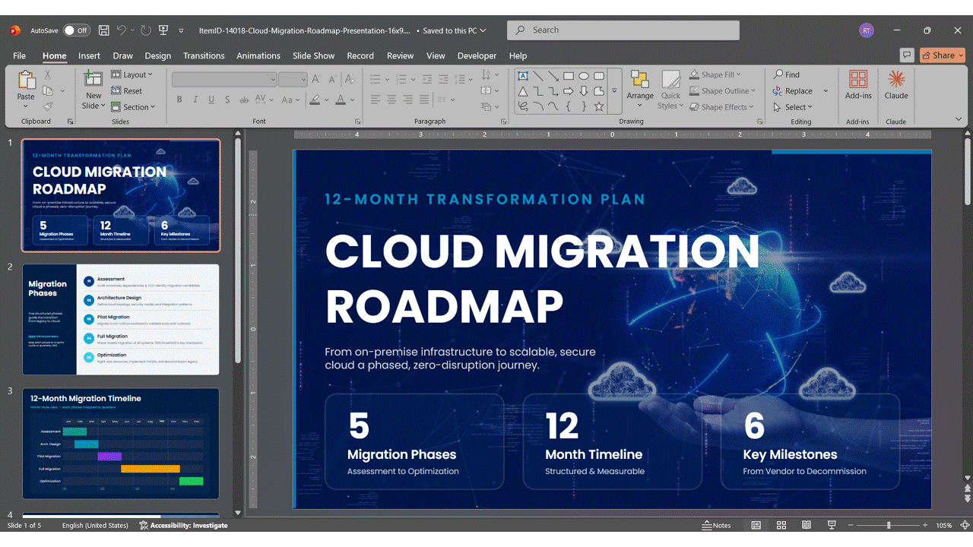
Task: Click the Cut scissors icon
Action: point(47,74)
